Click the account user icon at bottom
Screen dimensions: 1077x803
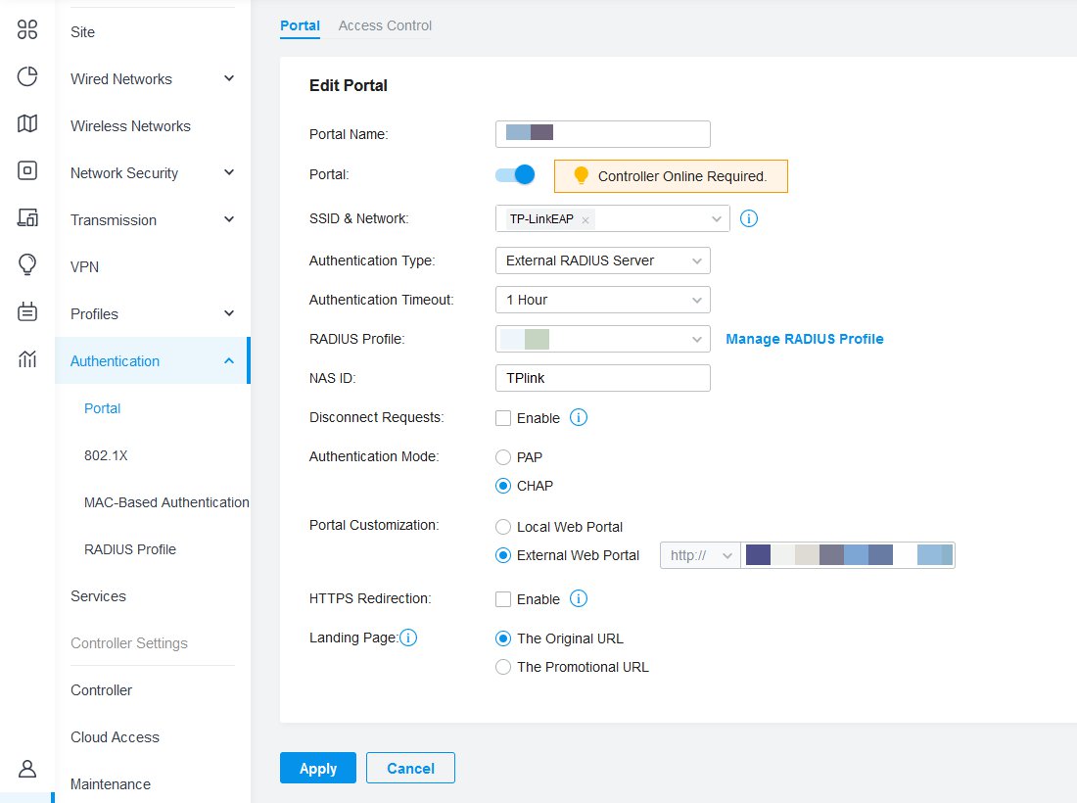click(27, 769)
